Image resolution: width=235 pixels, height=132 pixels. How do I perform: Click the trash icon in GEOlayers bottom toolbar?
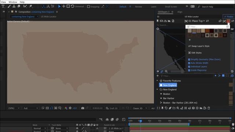point(209,108)
